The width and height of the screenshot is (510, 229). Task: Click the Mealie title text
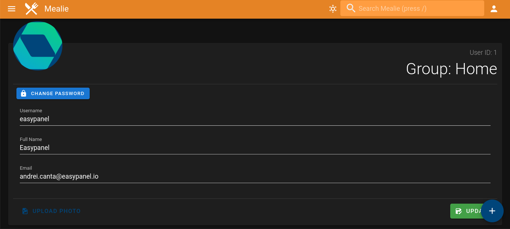[x=56, y=9]
